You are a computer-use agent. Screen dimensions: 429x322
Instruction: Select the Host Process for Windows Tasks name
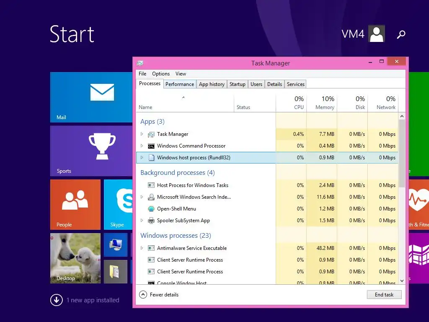(193, 185)
